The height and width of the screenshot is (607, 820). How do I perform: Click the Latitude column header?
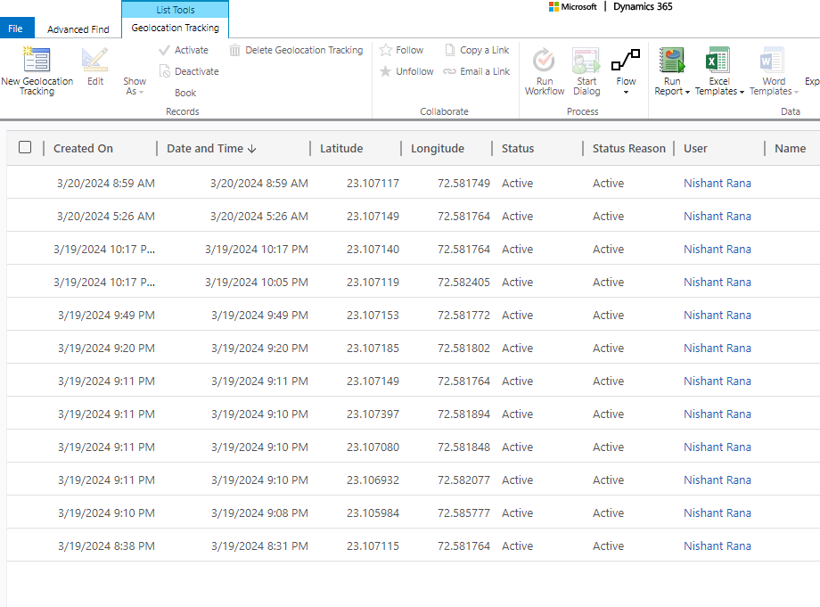[x=341, y=149]
